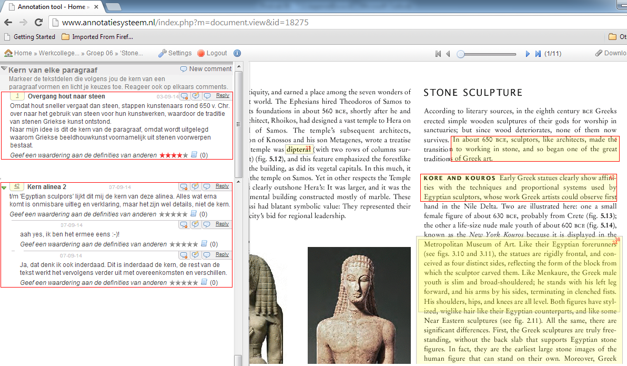Reload the page with browser refresh button
Viewport: 627px width, 366px height.
coord(38,23)
